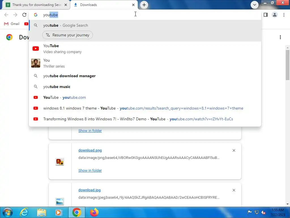Viewport: 290px width, 218px height.
Task: Reload the current page
Action: (24, 15)
